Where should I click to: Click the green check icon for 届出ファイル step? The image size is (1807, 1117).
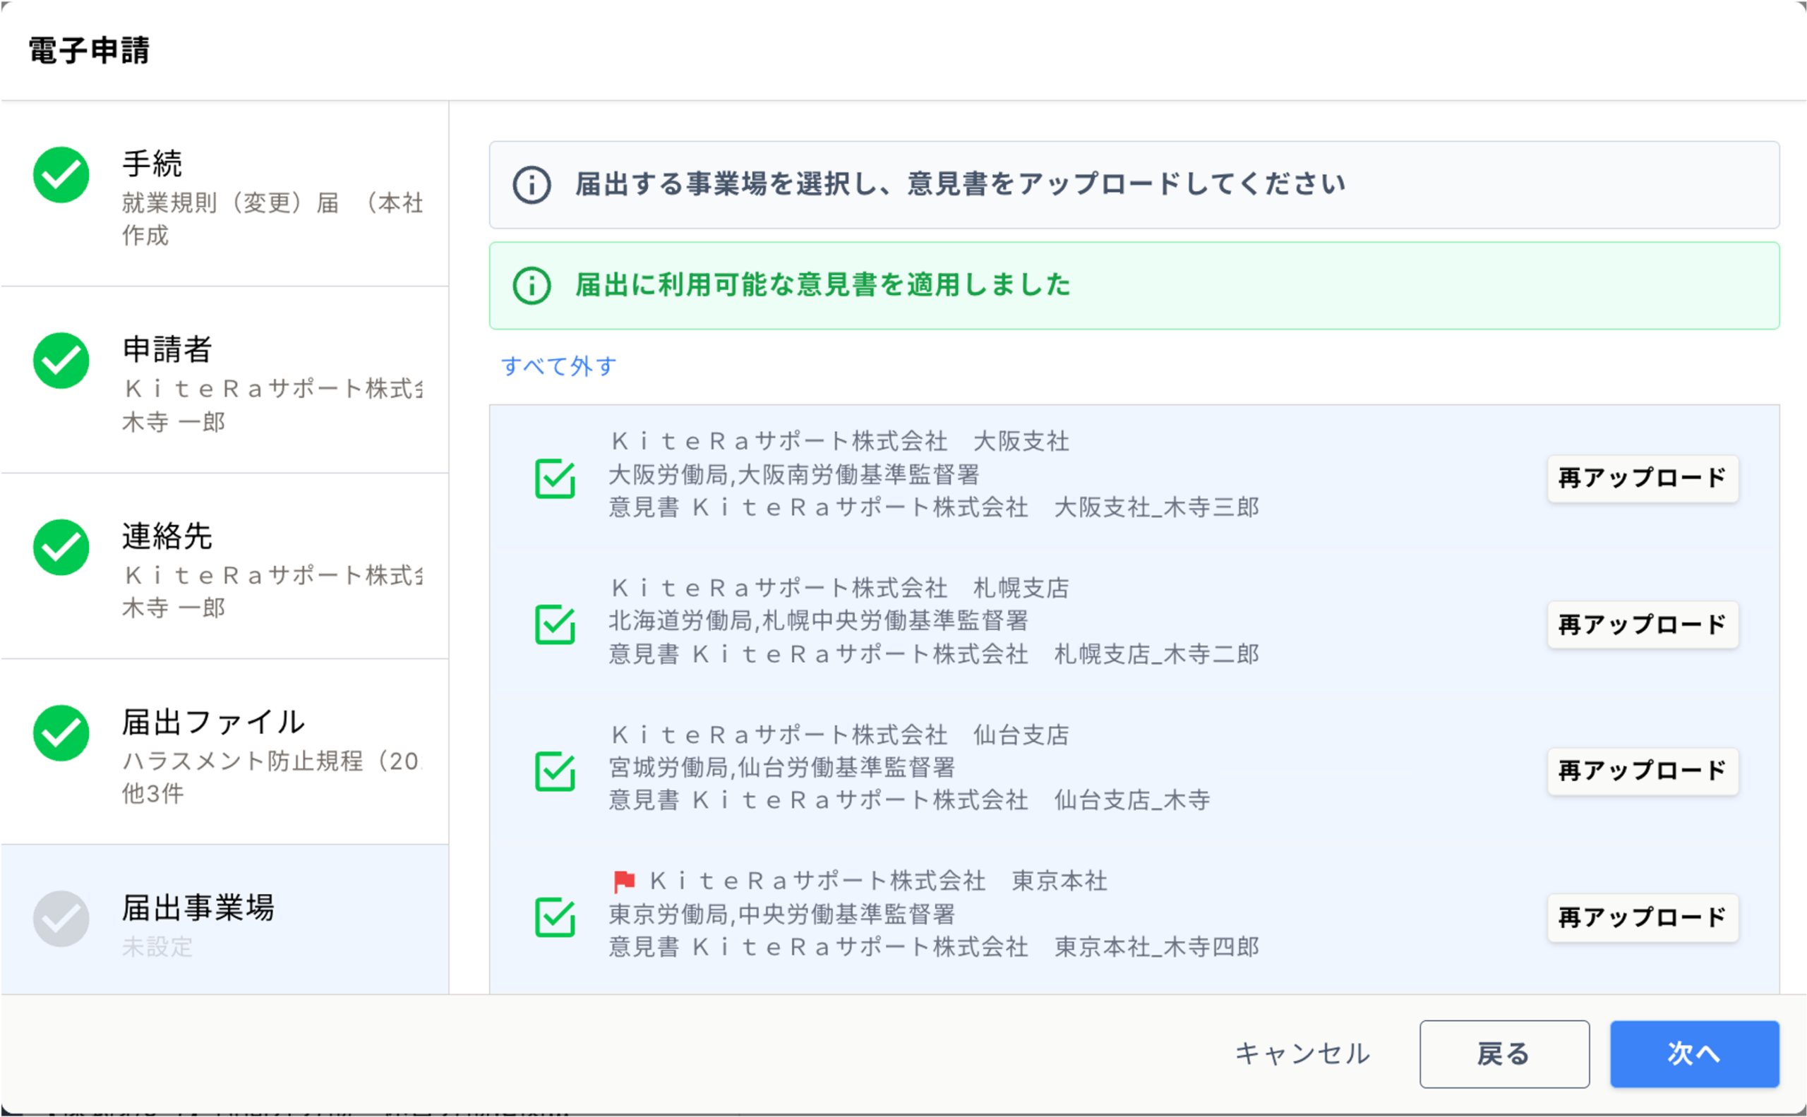61,733
